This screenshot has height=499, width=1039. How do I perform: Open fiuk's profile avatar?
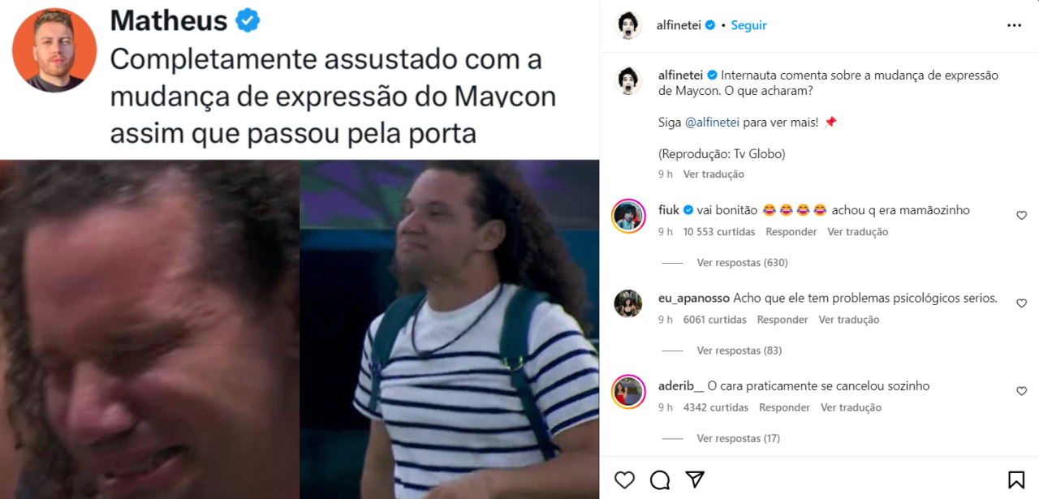pos(629,216)
